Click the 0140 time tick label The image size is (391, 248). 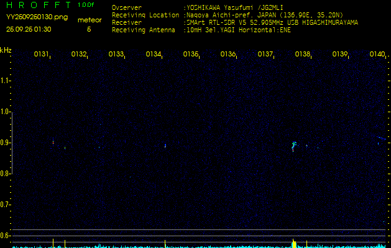coord(377,54)
